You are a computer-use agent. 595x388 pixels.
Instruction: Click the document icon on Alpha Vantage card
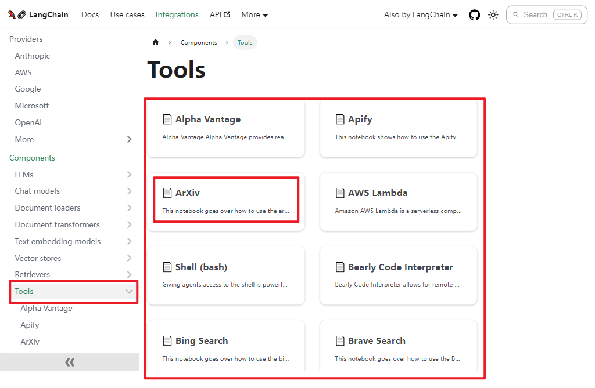point(167,119)
